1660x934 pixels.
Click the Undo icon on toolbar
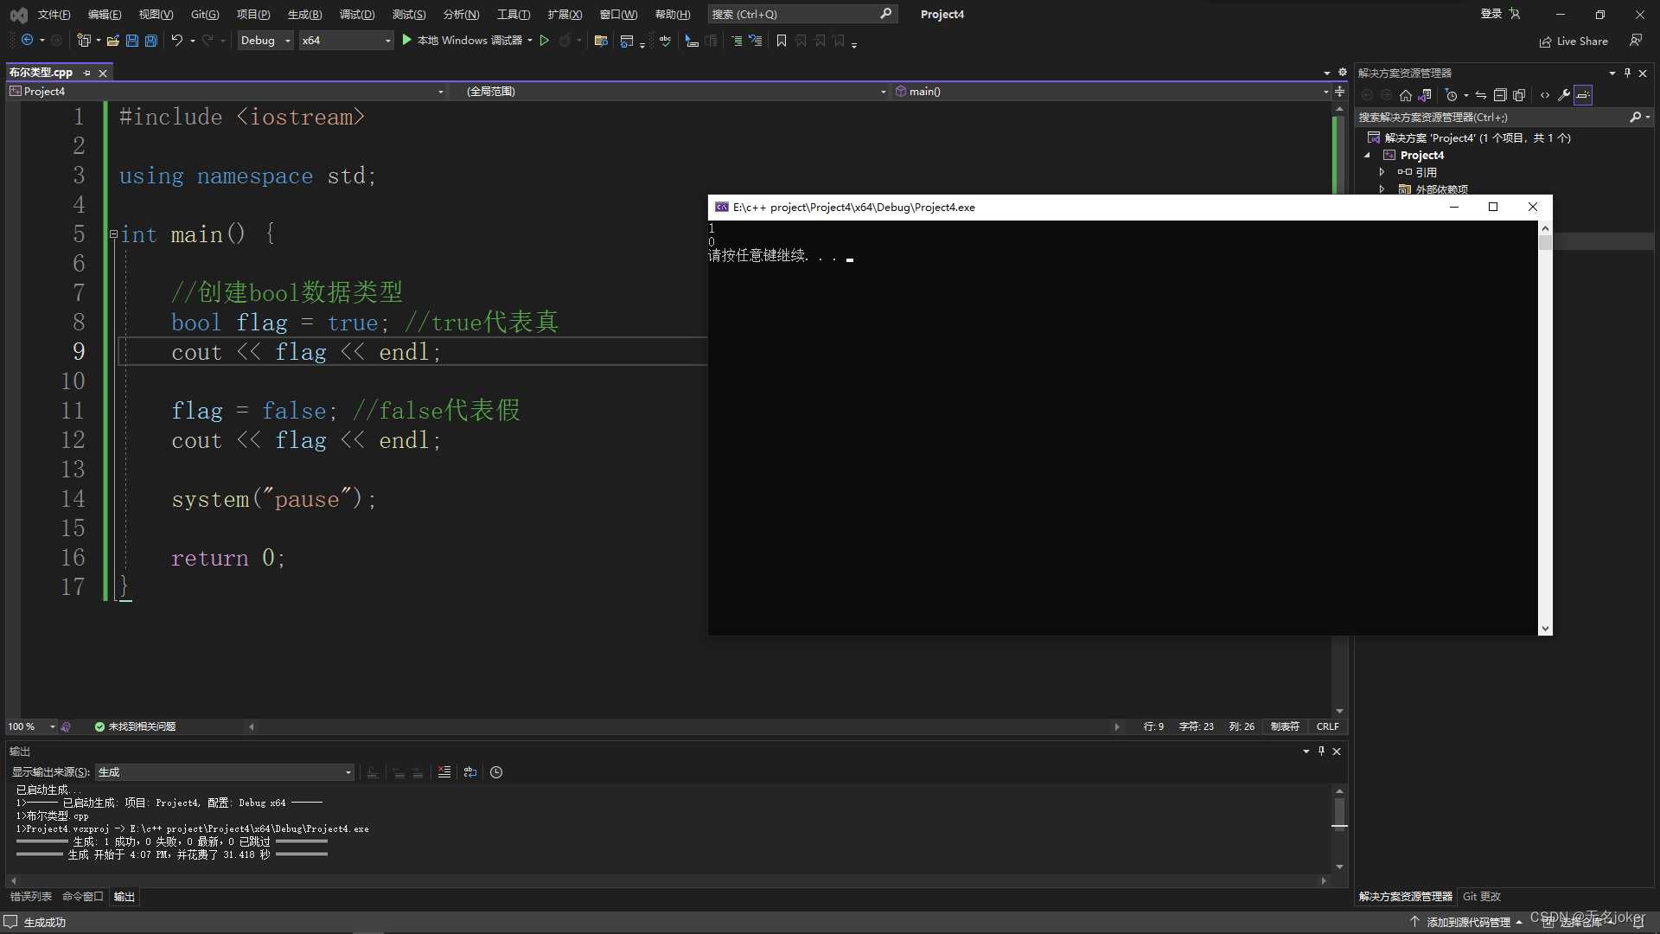tap(177, 40)
